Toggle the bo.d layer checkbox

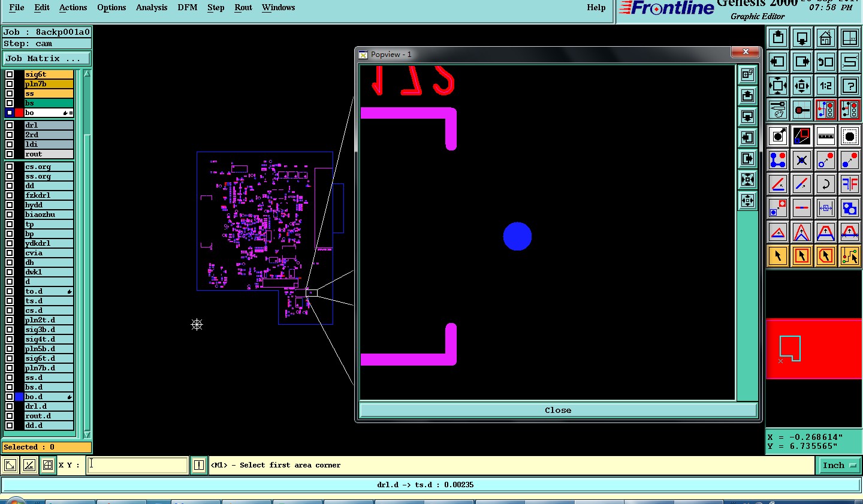tap(10, 397)
